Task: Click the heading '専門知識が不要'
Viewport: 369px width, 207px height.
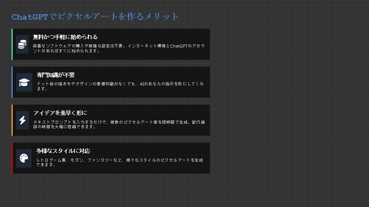Action: coord(56,75)
